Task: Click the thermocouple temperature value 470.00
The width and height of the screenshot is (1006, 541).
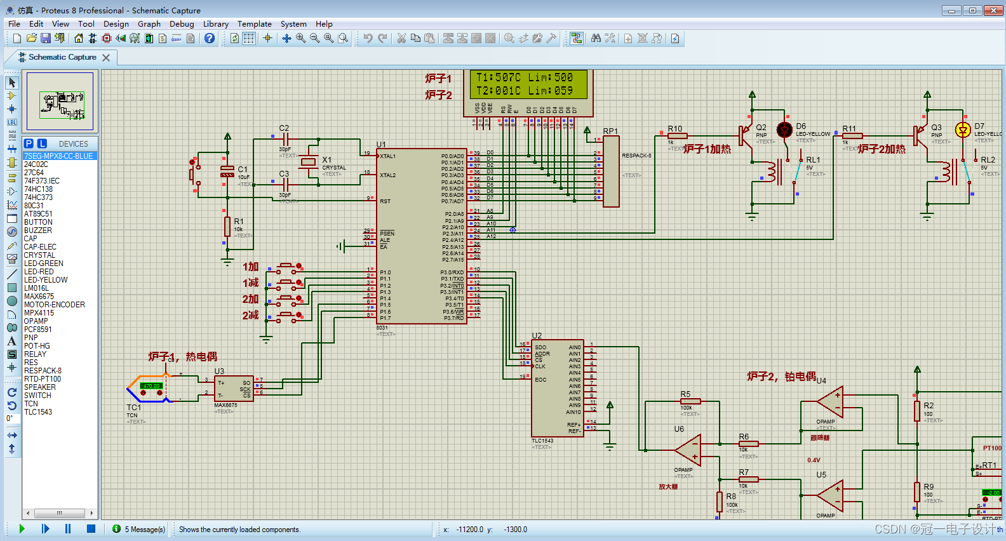Action: [151, 386]
